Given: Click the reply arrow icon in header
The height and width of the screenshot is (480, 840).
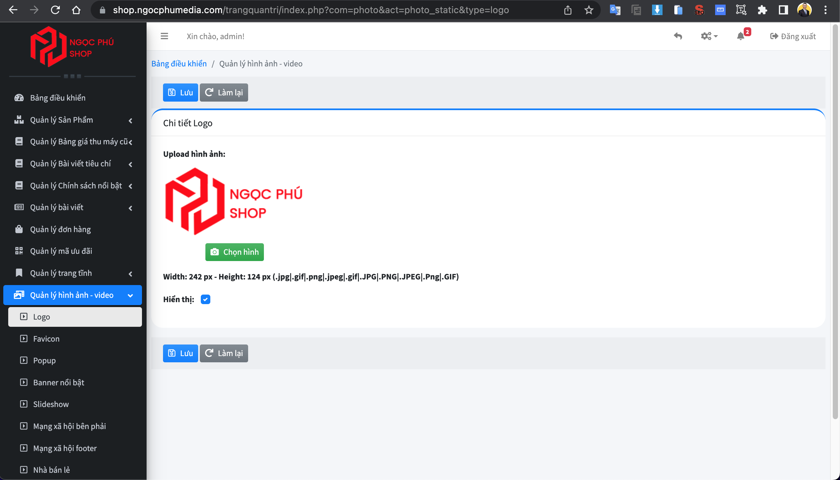Looking at the screenshot, I should 678,36.
